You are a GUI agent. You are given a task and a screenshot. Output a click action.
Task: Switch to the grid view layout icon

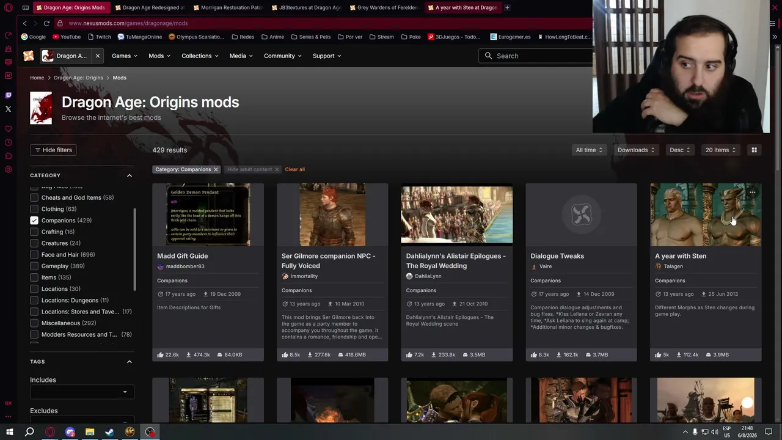(754, 150)
